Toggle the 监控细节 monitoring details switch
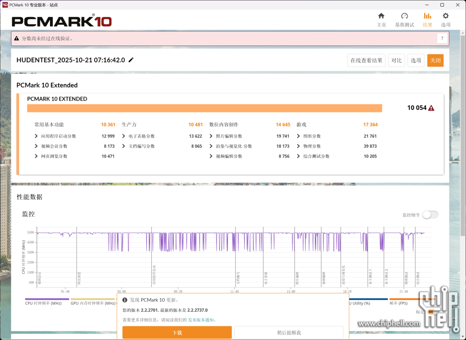The height and width of the screenshot is (340, 466). coord(429,215)
